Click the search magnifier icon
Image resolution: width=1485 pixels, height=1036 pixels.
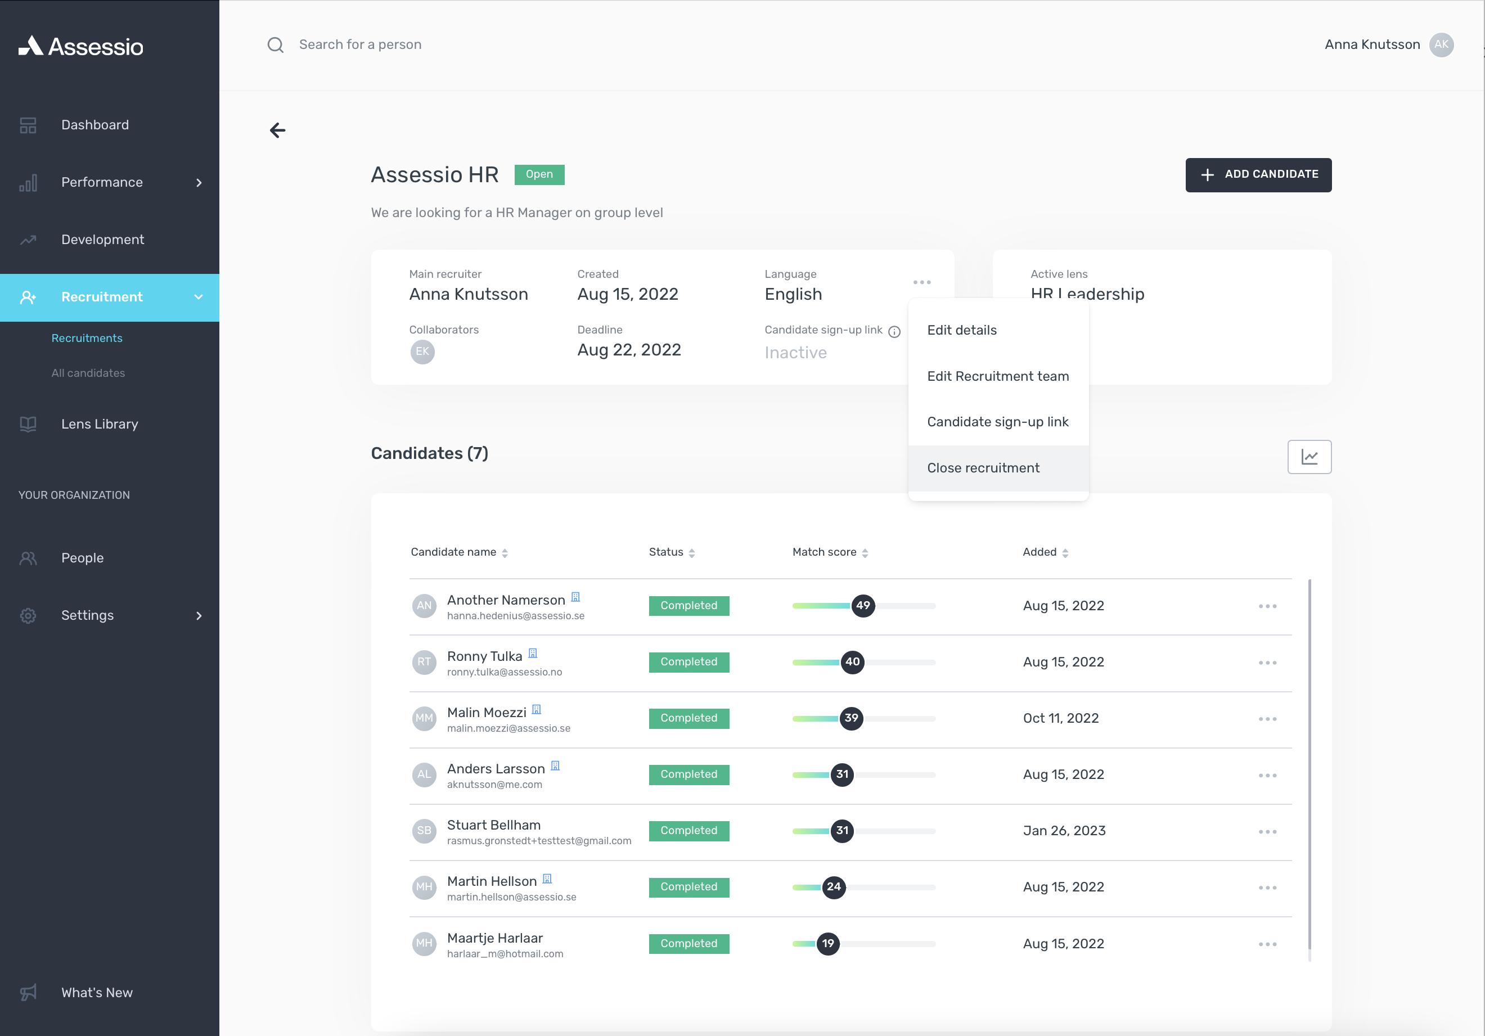click(x=276, y=44)
